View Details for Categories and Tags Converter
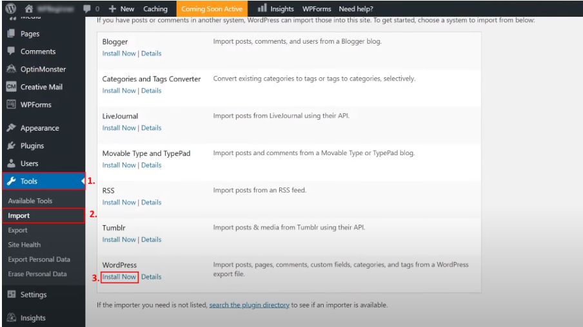 pos(152,91)
